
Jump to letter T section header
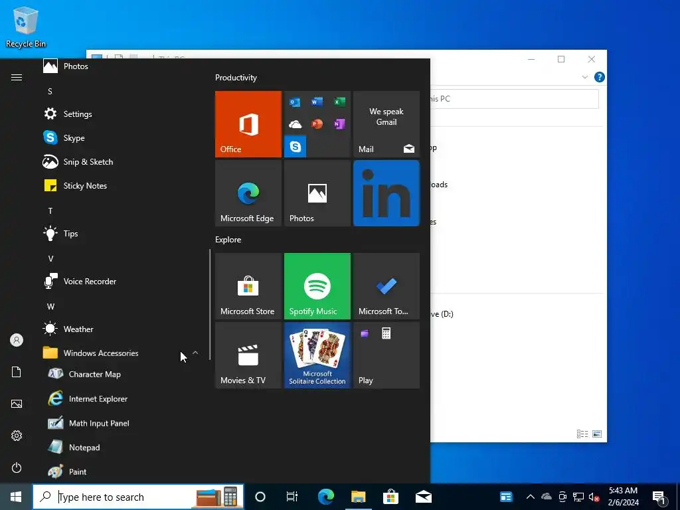[50, 211]
